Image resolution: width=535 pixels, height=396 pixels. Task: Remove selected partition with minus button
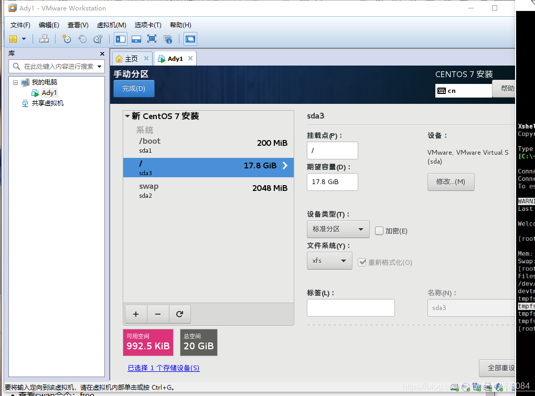click(158, 314)
